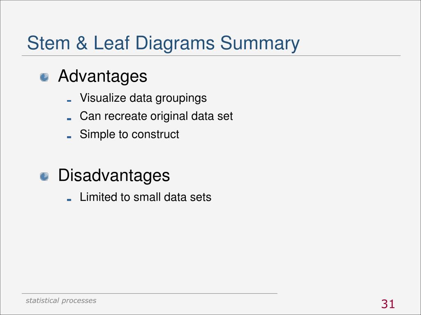Click the Advantages heading text
Viewport: 421px width, 315px height.
pyautogui.click(x=102, y=76)
